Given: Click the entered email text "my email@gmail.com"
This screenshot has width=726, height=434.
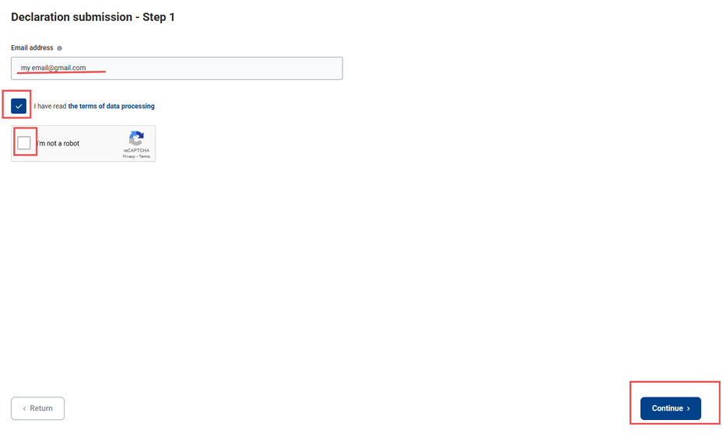Looking at the screenshot, I should tap(53, 68).
